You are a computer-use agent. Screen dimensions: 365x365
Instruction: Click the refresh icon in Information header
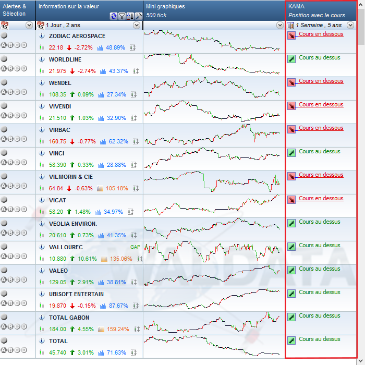tap(114, 16)
